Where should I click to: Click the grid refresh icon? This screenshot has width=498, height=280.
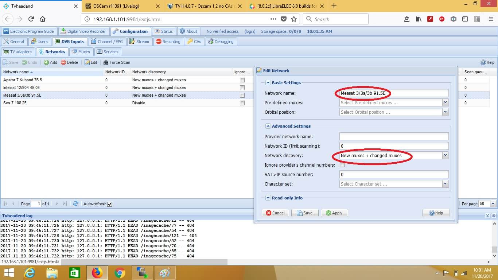click(76, 204)
